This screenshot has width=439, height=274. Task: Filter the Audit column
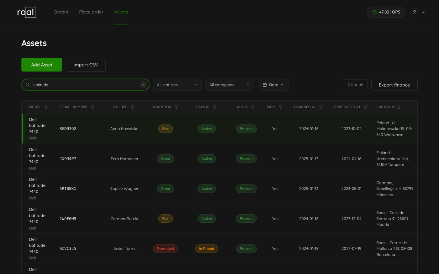click(x=253, y=107)
